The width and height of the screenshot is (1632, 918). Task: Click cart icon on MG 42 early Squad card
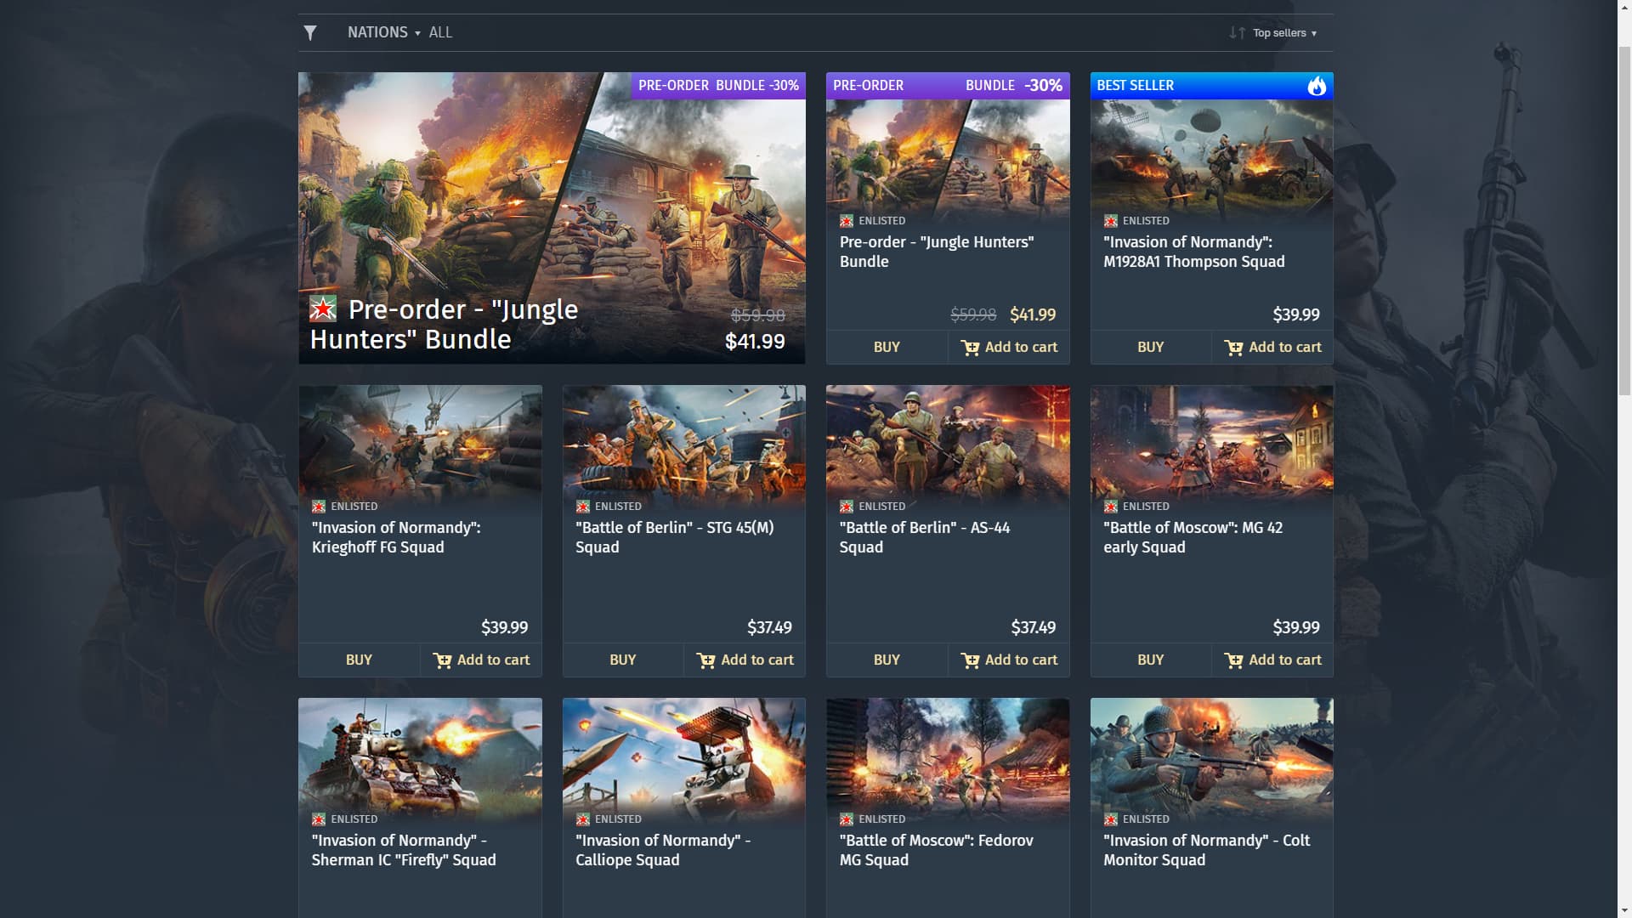coord(1233,660)
